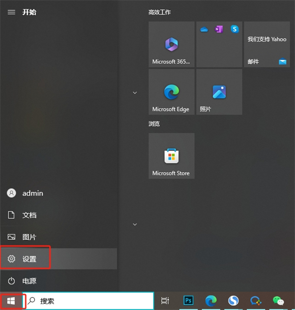The width and height of the screenshot is (295, 310).
Task: Open OneNote from the folder tile
Action: 219,29
